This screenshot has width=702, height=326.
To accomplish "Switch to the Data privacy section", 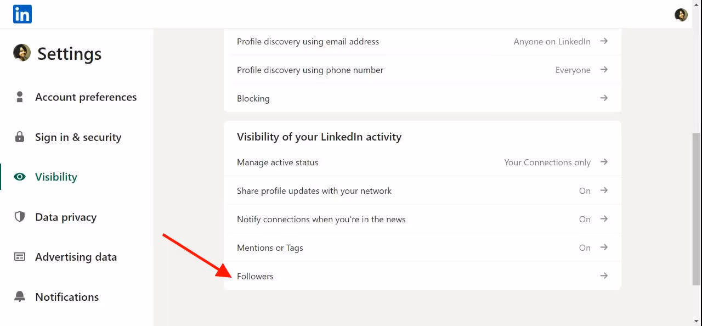I will click(65, 217).
